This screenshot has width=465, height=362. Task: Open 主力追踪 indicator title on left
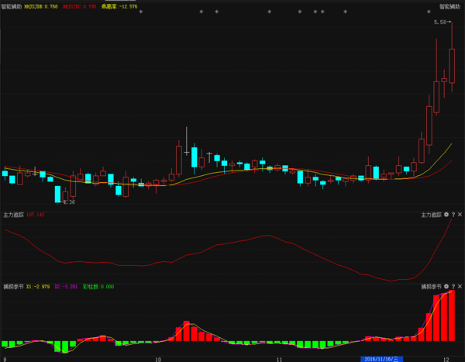12,215
